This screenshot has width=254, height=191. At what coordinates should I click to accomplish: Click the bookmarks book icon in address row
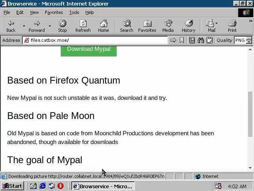coord(192,40)
